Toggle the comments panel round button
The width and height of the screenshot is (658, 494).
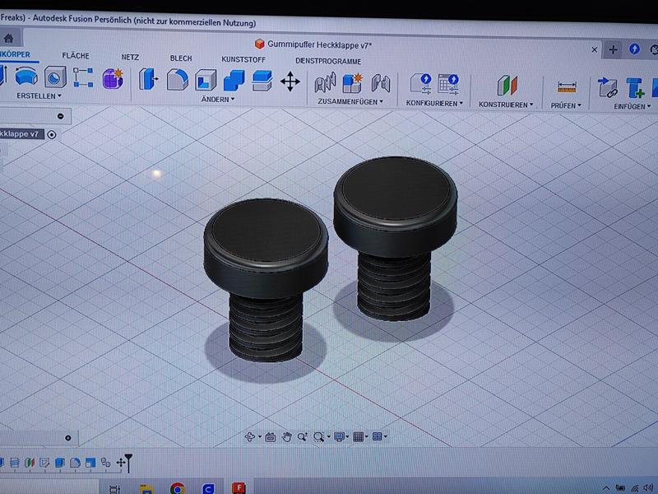pos(68,438)
